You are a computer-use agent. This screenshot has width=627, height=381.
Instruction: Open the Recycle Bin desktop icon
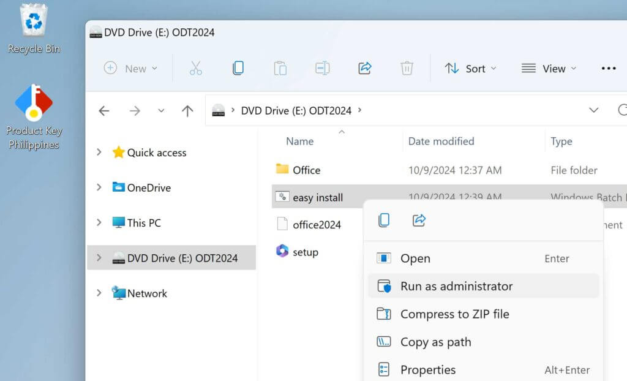(34, 28)
